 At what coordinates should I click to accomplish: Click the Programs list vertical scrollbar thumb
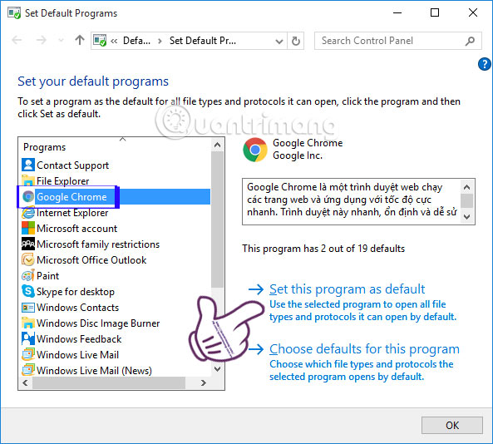click(x=217, y=220)
